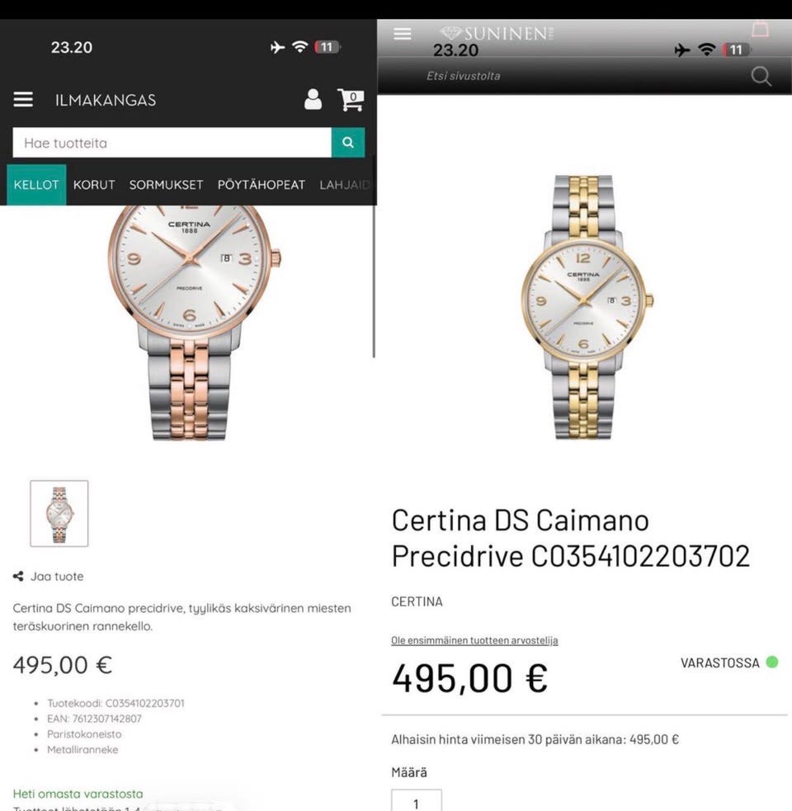Open the Ilmakangas hamburger menu
The height and width of the screenshot is (811, 792).
23,99
